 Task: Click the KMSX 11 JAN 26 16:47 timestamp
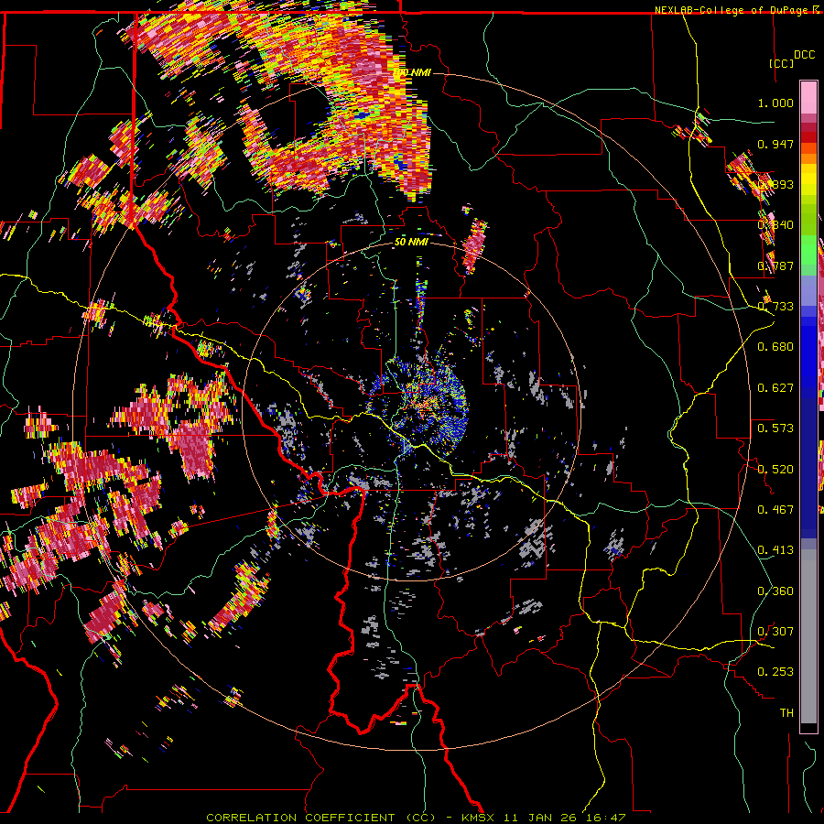point(543,818)
